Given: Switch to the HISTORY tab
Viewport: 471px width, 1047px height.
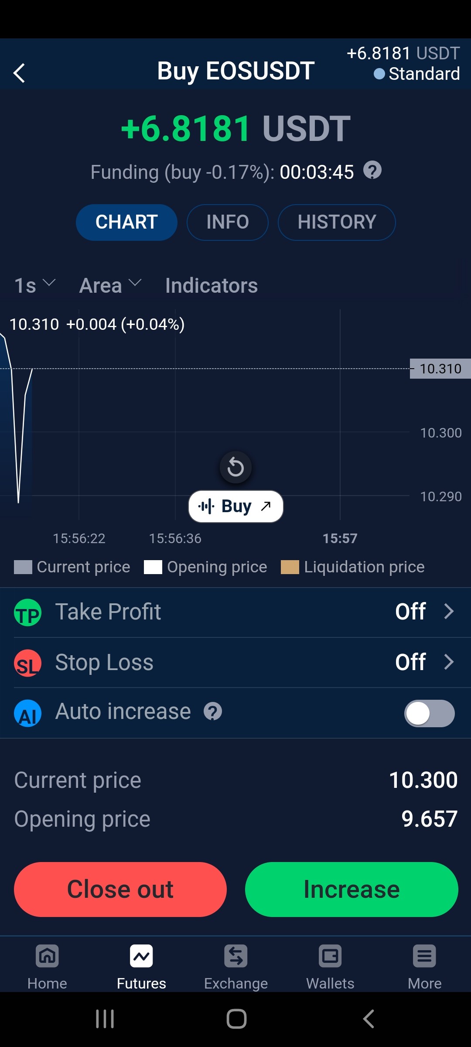Looking at the screenshot, I should (x=337, y=222).
